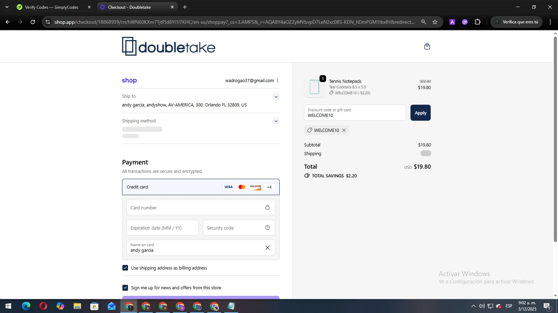Open the browser extensions puzzle icon

coord(478,22)
